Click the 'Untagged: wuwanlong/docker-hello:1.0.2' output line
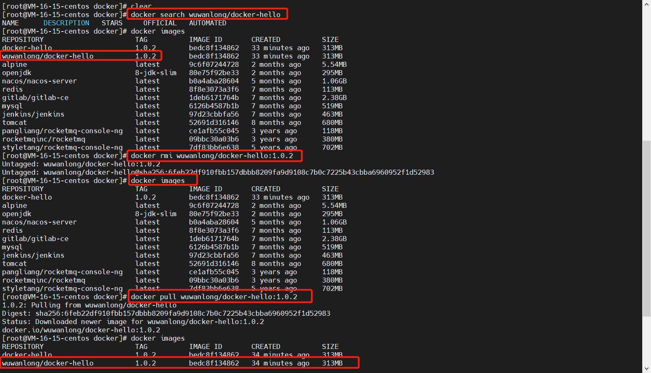The height and width of the screenshot is (373, 651). (x=81, y=164)
